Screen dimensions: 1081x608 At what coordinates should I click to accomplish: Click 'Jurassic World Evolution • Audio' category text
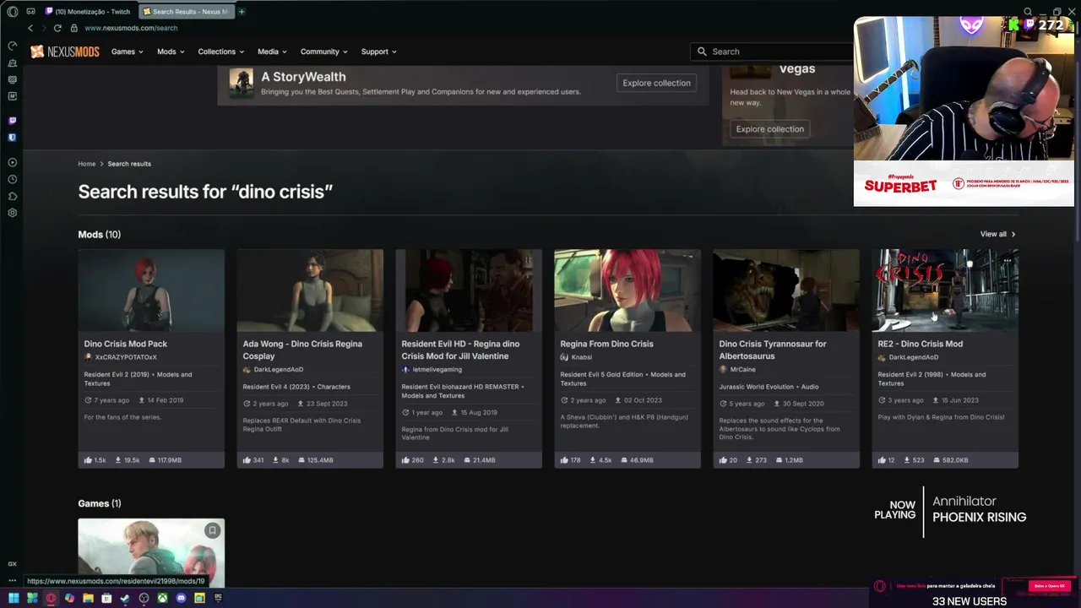pyautogui.click(x=769, y=387)
